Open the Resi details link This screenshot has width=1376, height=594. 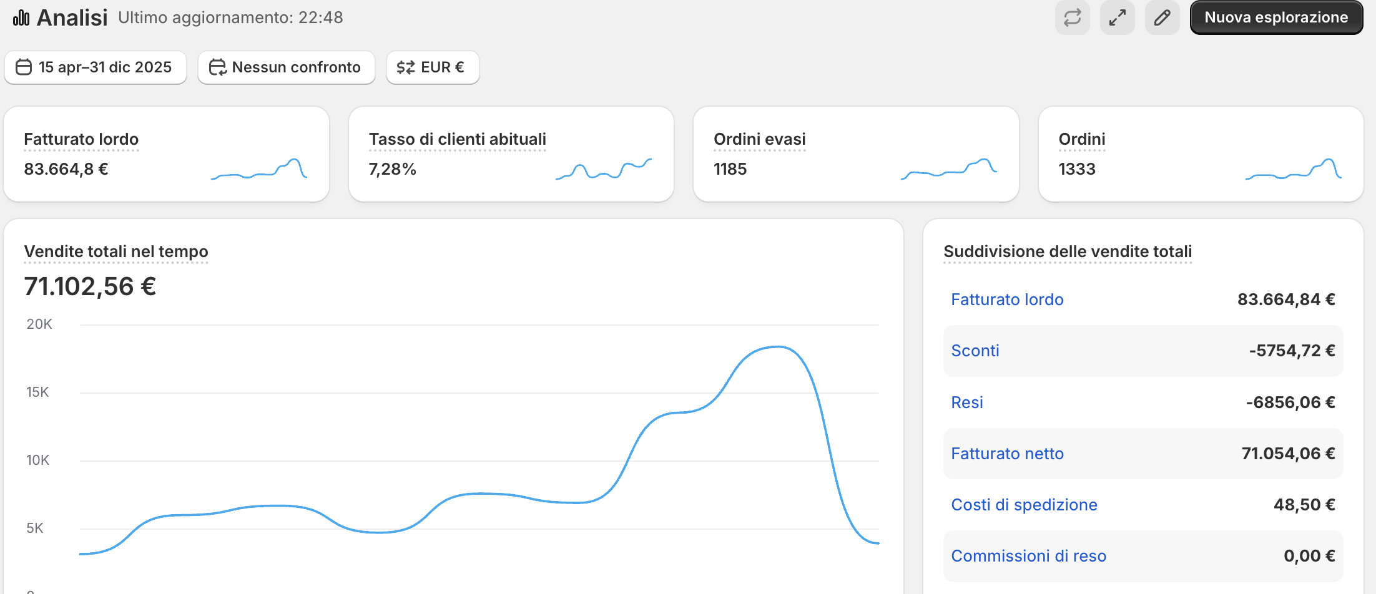point(966,402)
